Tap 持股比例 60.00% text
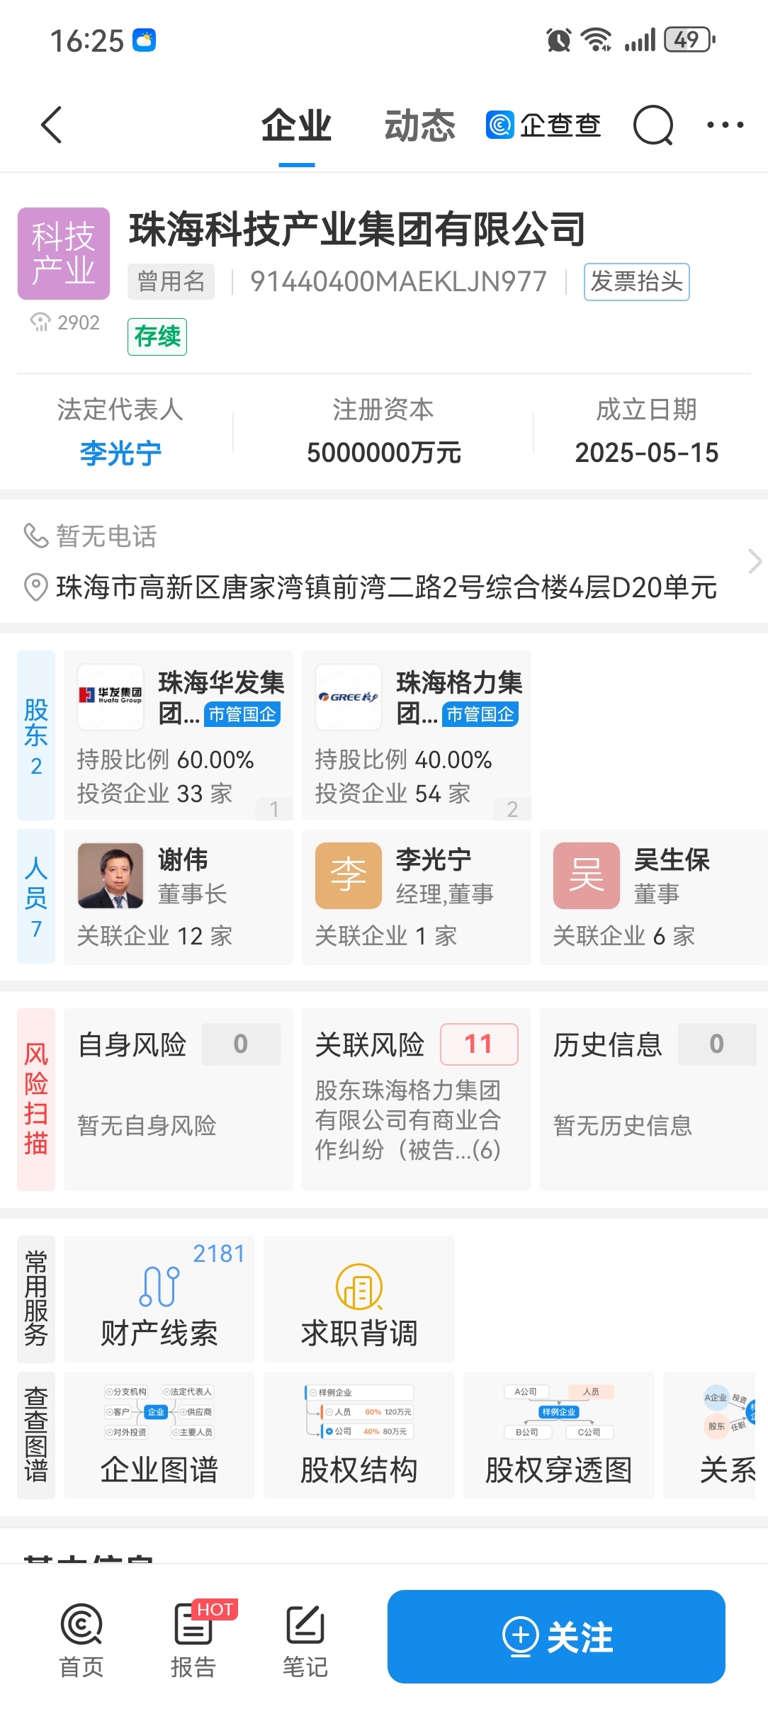Image resolution: width=768 pixels, height=1709 pixels. pos(165,760)
